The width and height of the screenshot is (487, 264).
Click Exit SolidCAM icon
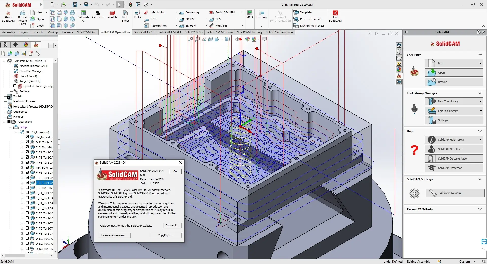tap(335, 16)
